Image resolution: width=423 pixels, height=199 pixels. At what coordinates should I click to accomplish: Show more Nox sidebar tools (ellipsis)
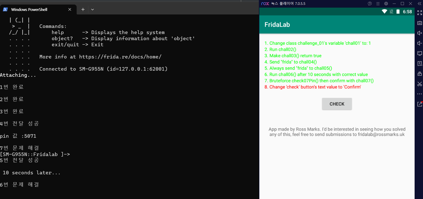pyautogui.click(x=420, y=94)
